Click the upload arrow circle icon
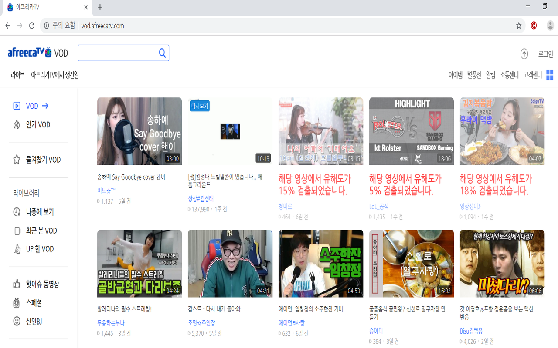The width and height of the screenshot is (558, 348). pyautogui.click(x=524, y=54)
